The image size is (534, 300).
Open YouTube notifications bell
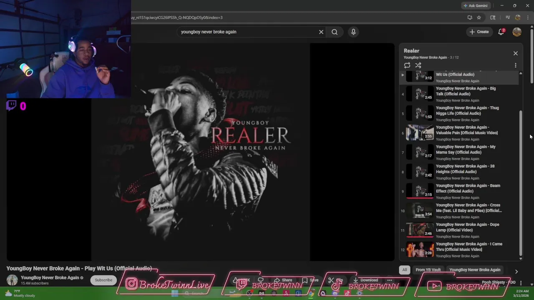pos(501,32)
